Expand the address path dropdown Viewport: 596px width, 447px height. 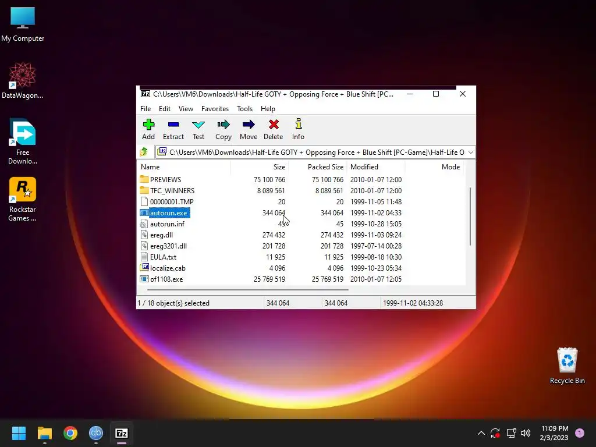click(x=470, y=152)
